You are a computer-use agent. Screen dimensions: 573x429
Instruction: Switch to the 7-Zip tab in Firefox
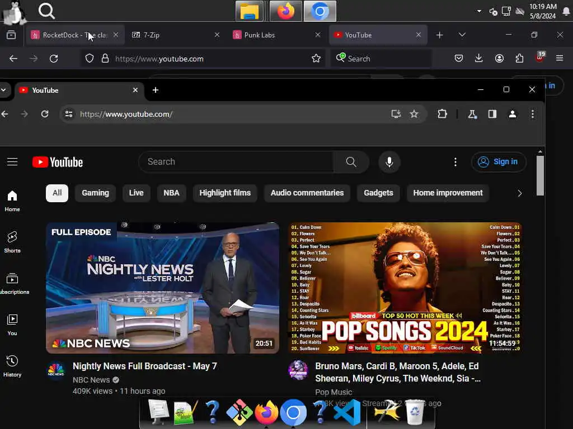[175, 35]
